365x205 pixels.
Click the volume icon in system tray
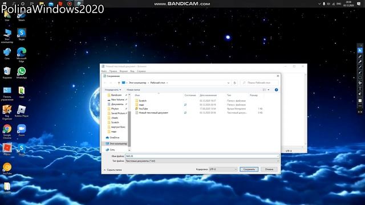pos(328,4)
